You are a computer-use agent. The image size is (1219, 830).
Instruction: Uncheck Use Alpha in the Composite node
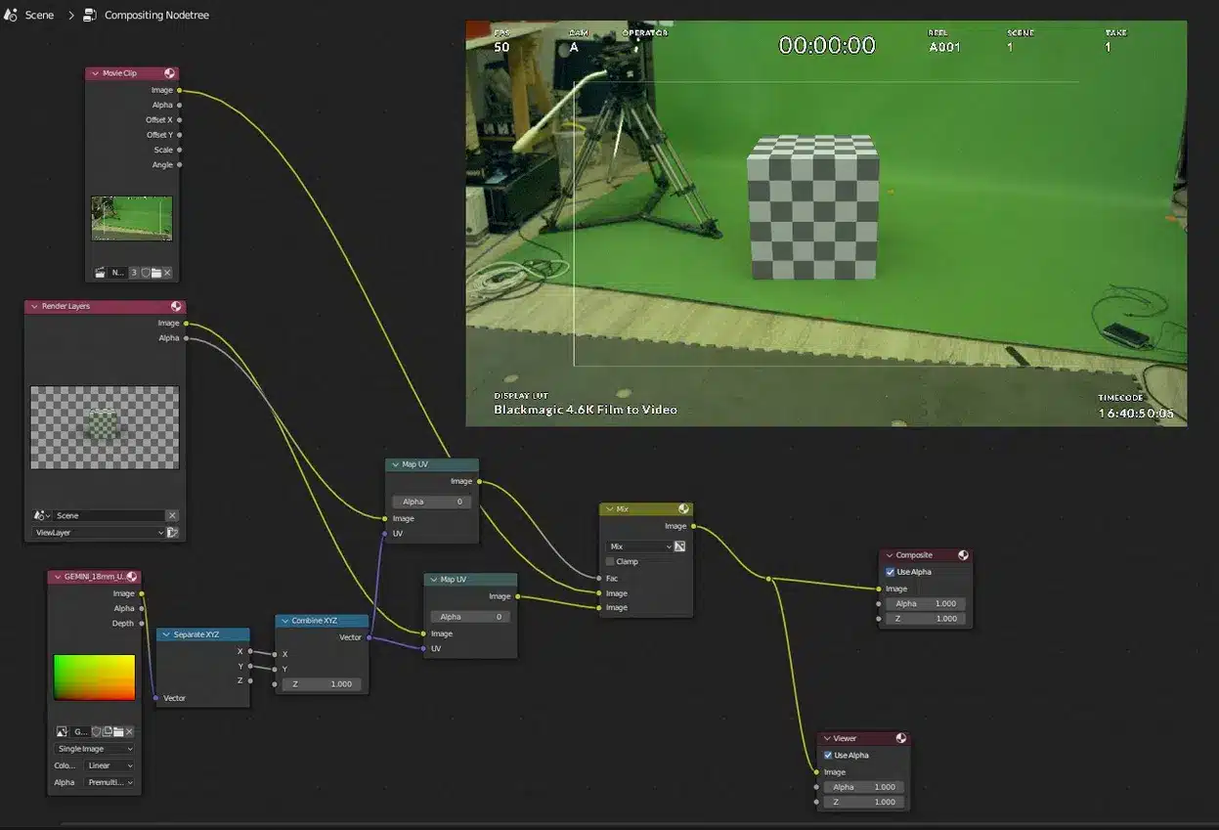click(890, 572)
